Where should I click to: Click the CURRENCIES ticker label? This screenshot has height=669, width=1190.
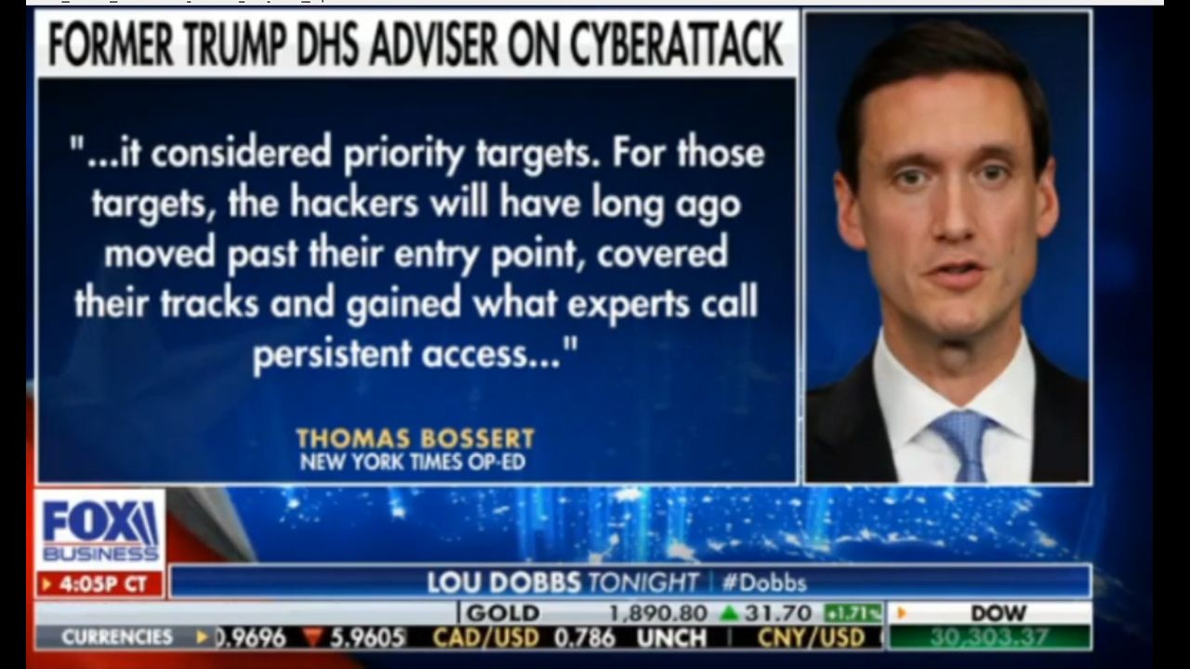tap(117, 637)
